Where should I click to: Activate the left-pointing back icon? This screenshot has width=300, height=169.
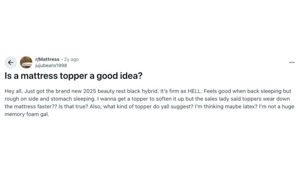(x=11, y=62)
